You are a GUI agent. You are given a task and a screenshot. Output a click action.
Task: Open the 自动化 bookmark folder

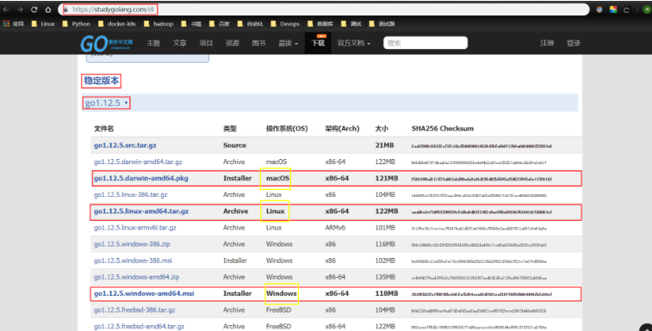251,24
